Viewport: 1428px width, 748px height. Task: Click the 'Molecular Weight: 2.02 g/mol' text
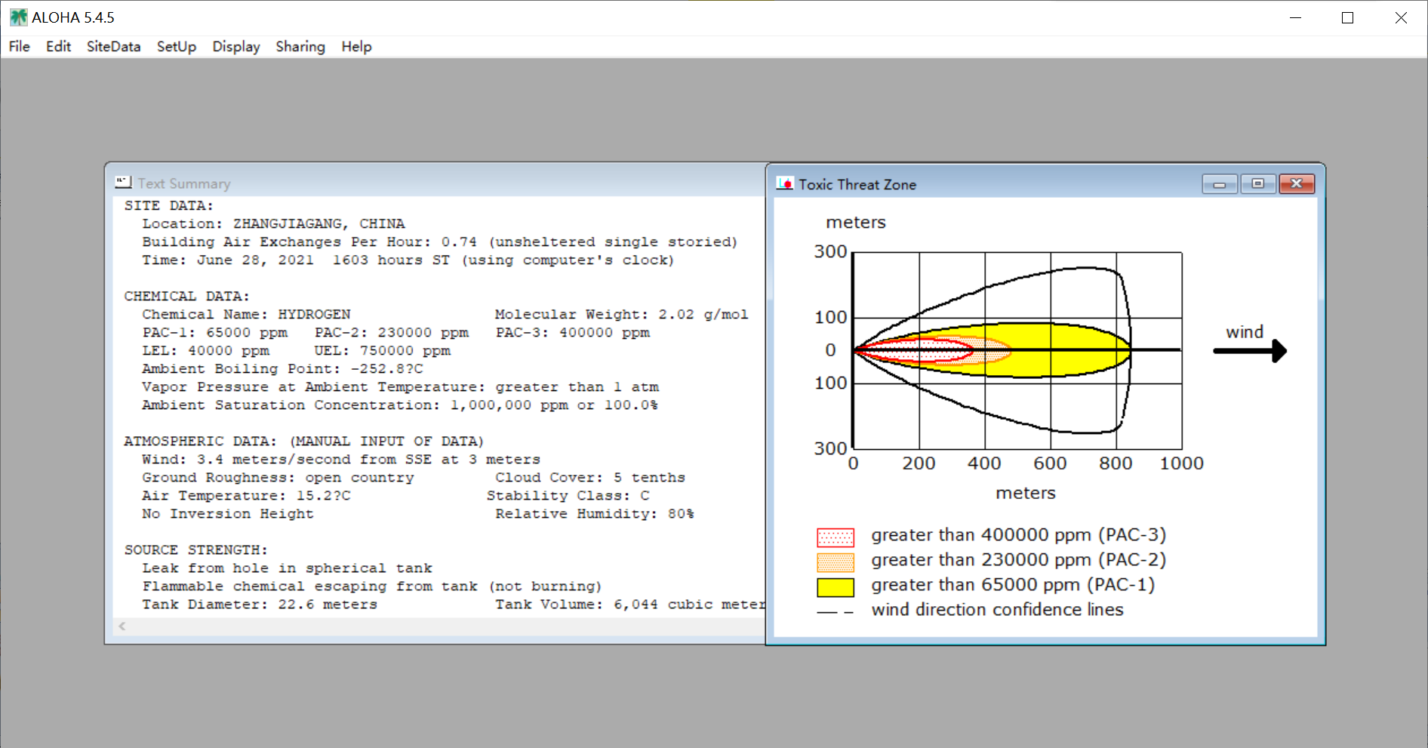pos(621,315)
